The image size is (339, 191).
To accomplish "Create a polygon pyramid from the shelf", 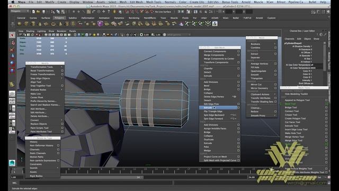I will tap(60, 23).
